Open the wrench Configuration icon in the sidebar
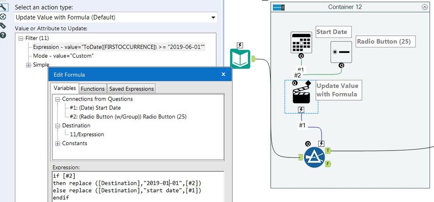The width and height of the screenshot is (434, 202). click(x=3, y=7)
